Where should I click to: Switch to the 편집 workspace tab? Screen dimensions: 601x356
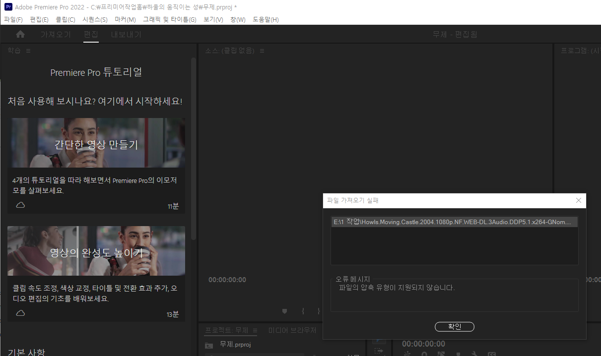pos(91,34)
